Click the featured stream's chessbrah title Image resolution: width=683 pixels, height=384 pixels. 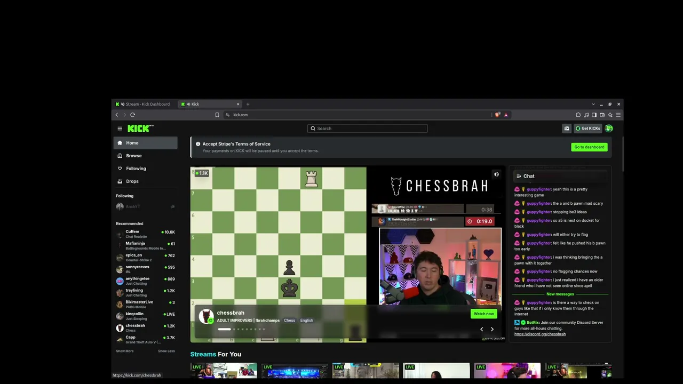click(x=231, y=313)
